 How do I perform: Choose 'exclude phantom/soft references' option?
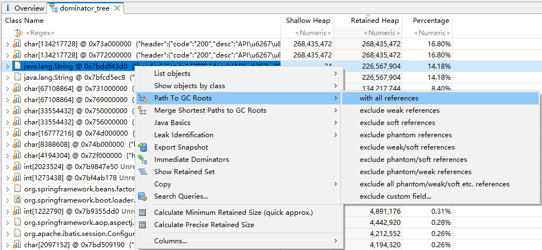point(440,160)
